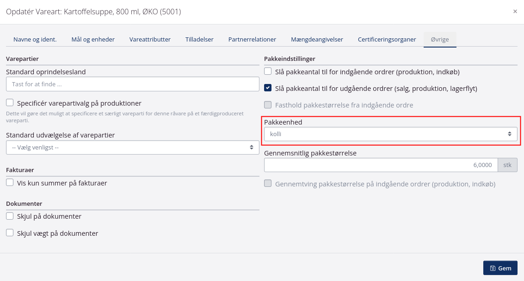Toggle Skjul vægt på dokumenter
This screenshot has width=524, height=281.
pyautogui.click(x=9, y=233)
